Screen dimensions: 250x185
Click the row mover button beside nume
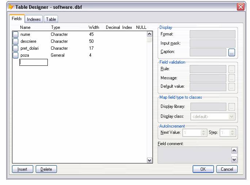tap(15, 34)
